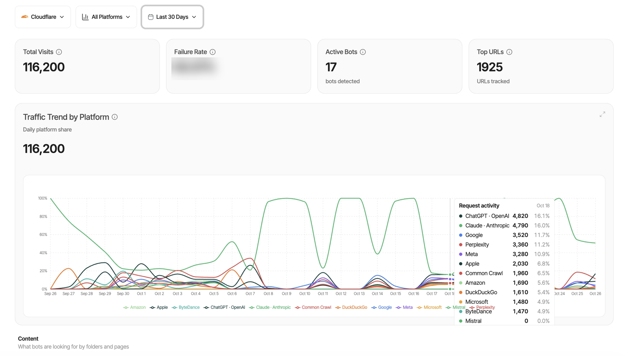Open the Cloudflare source dropdown

click(43, 17)
